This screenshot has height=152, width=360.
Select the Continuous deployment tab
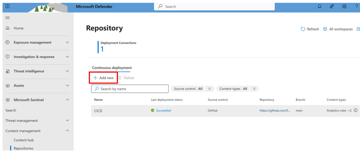click(x=112, y=68)
